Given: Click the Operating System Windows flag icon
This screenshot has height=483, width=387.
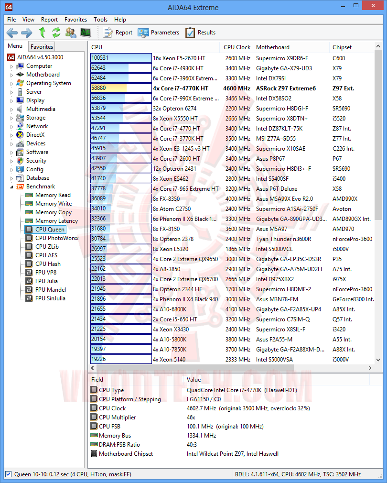Looking at the screenshot, I should (x=20, y=83).
